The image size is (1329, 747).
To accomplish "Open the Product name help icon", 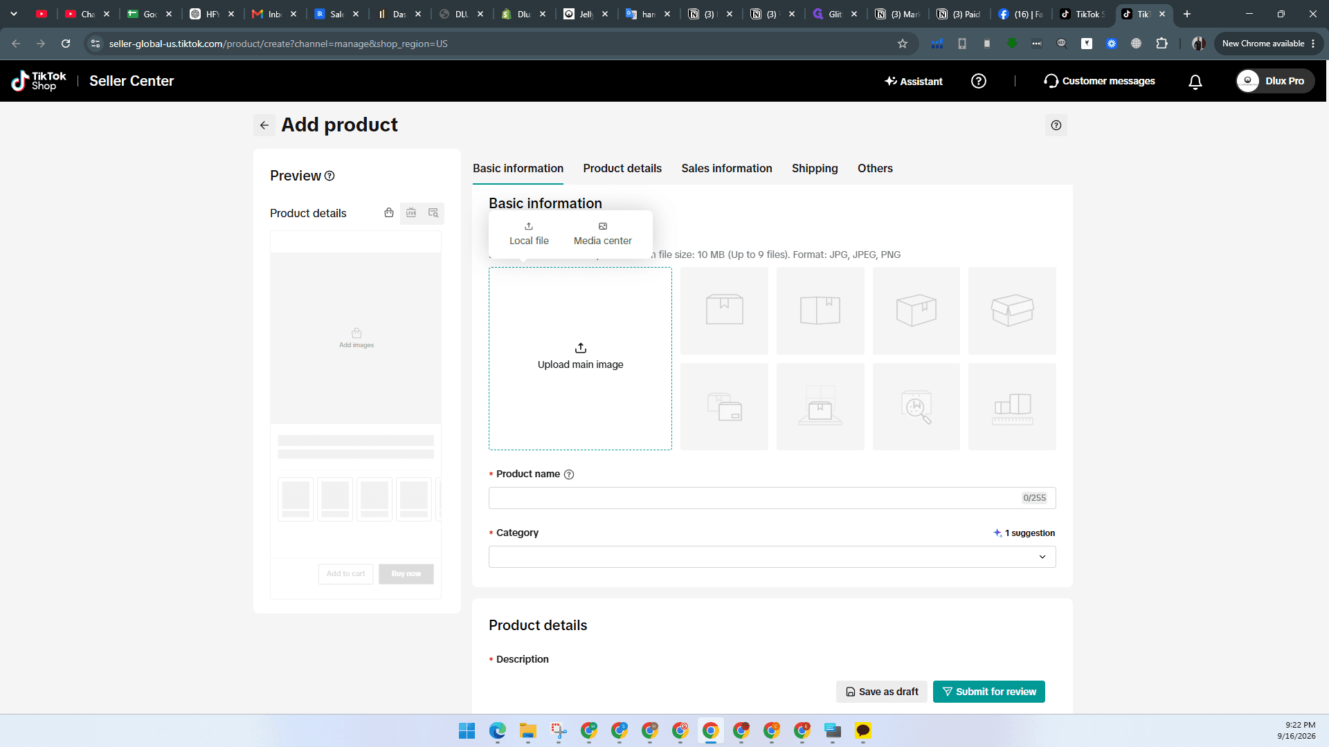I will [x=569, y=474].
